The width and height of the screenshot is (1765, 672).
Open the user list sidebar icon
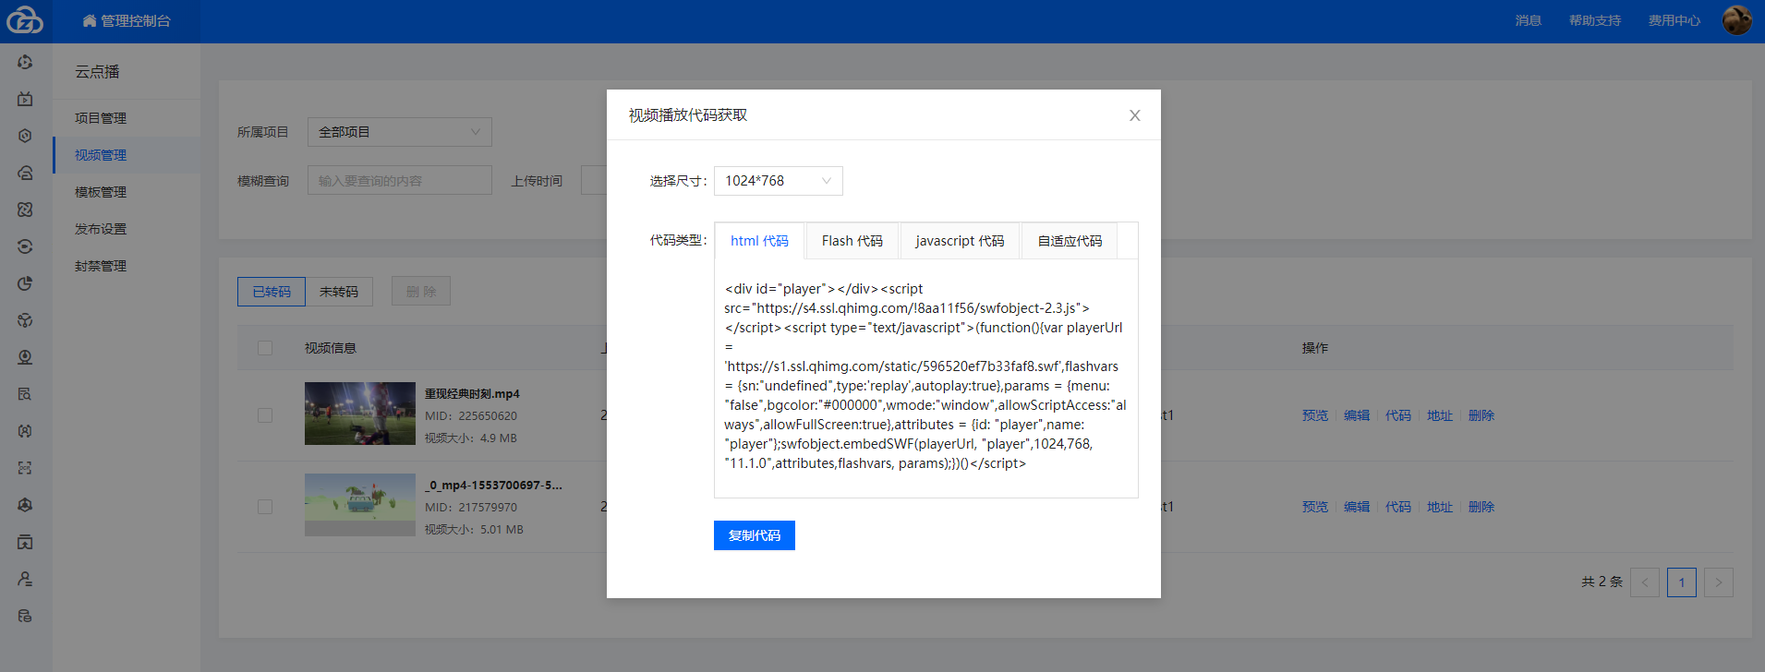coord(25,579)
